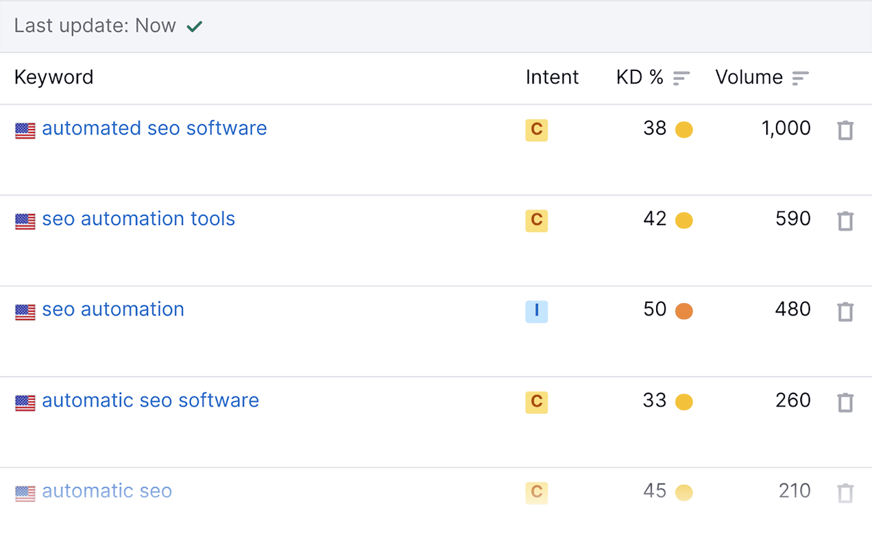Sort table by KD % column
The height and width of the screenshot is (535, 872).
click(681, 78)
